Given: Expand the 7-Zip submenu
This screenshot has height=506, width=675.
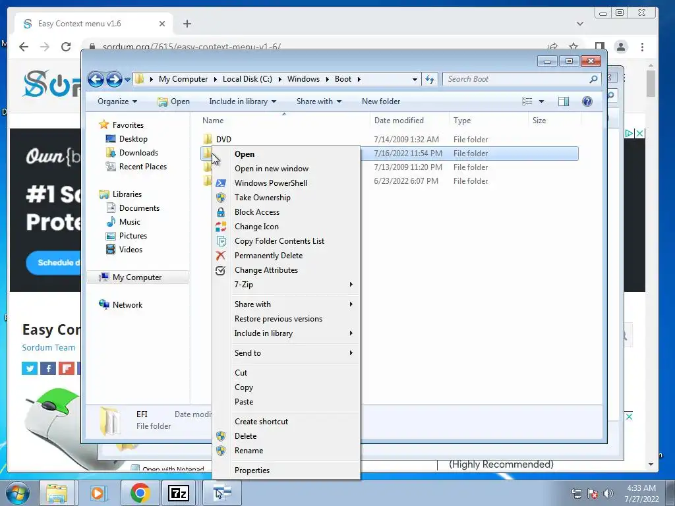Looking at the screenshot, I should (351, 285).
